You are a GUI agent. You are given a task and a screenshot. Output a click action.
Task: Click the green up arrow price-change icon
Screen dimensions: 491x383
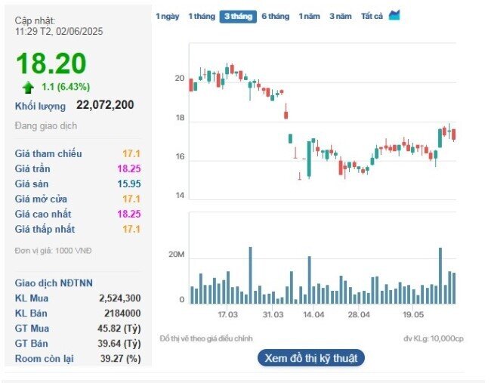coord(28,88)
